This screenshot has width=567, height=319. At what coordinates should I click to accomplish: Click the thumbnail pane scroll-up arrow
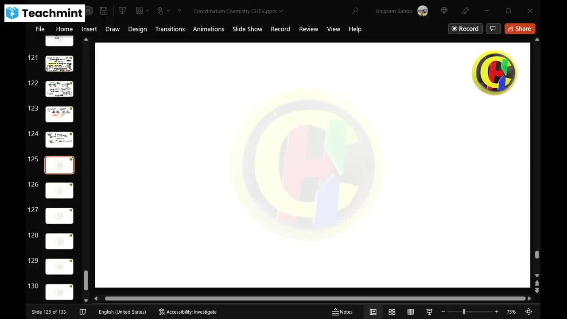tap(86, 39)
